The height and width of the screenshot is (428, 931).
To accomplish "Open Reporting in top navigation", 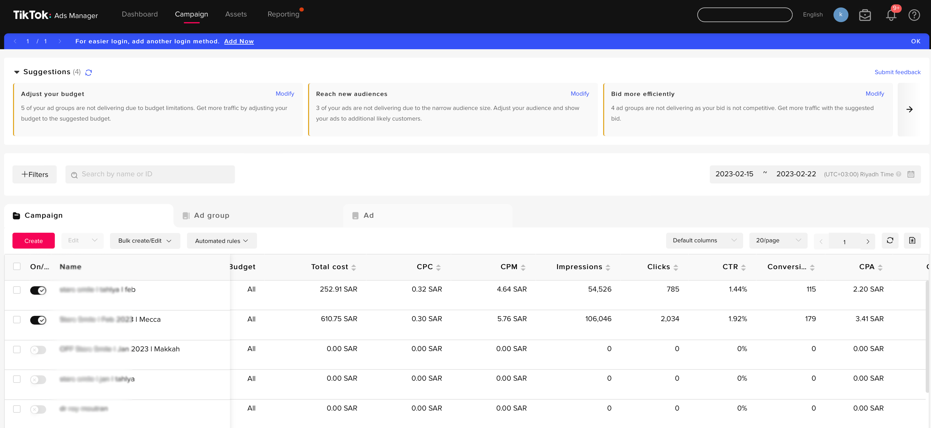I will pos(283,14).
